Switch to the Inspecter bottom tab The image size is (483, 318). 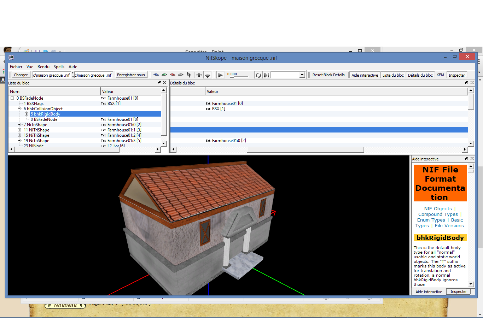[x=459, y=291]
